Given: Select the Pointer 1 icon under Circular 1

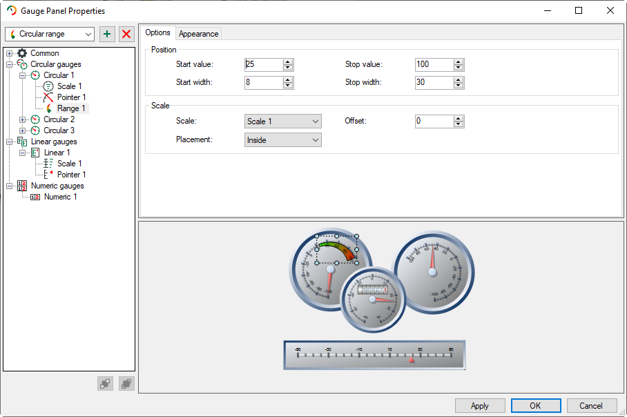Looking at the screenshot, I should pos(48,97).
